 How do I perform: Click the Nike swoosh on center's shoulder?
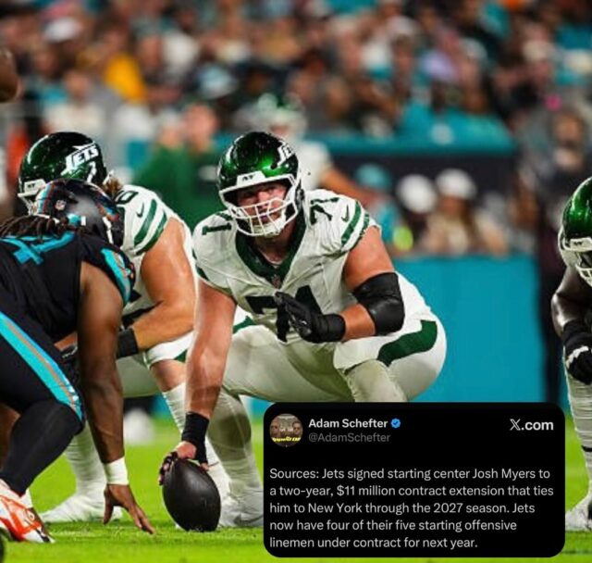point(345,216)
